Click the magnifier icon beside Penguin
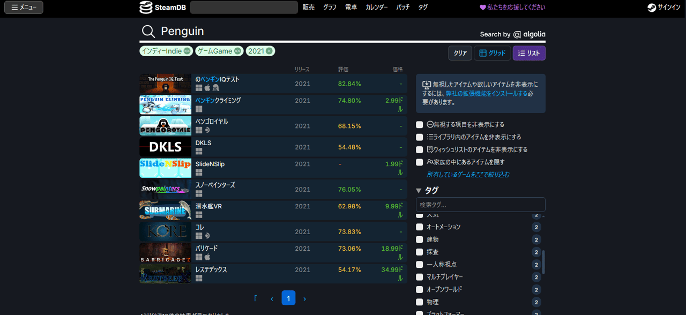 point(148,32)
